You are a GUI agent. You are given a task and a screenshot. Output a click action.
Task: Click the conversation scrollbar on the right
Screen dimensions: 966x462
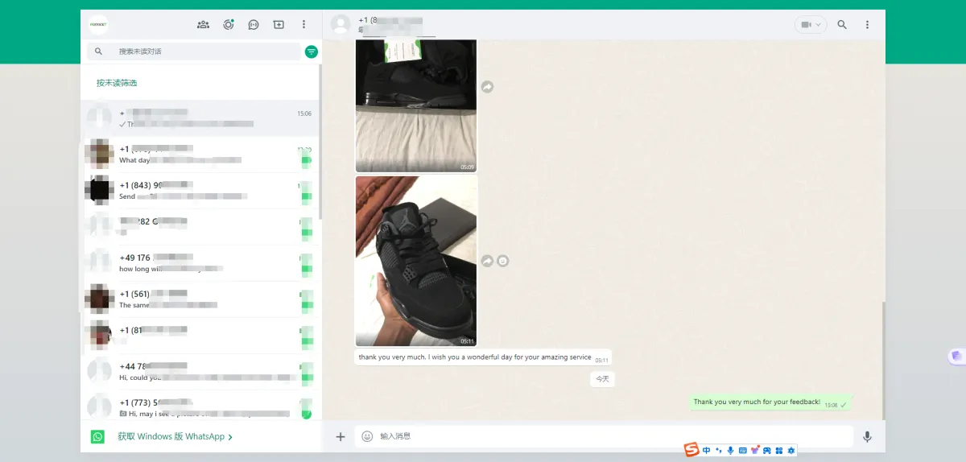point(883,360)
